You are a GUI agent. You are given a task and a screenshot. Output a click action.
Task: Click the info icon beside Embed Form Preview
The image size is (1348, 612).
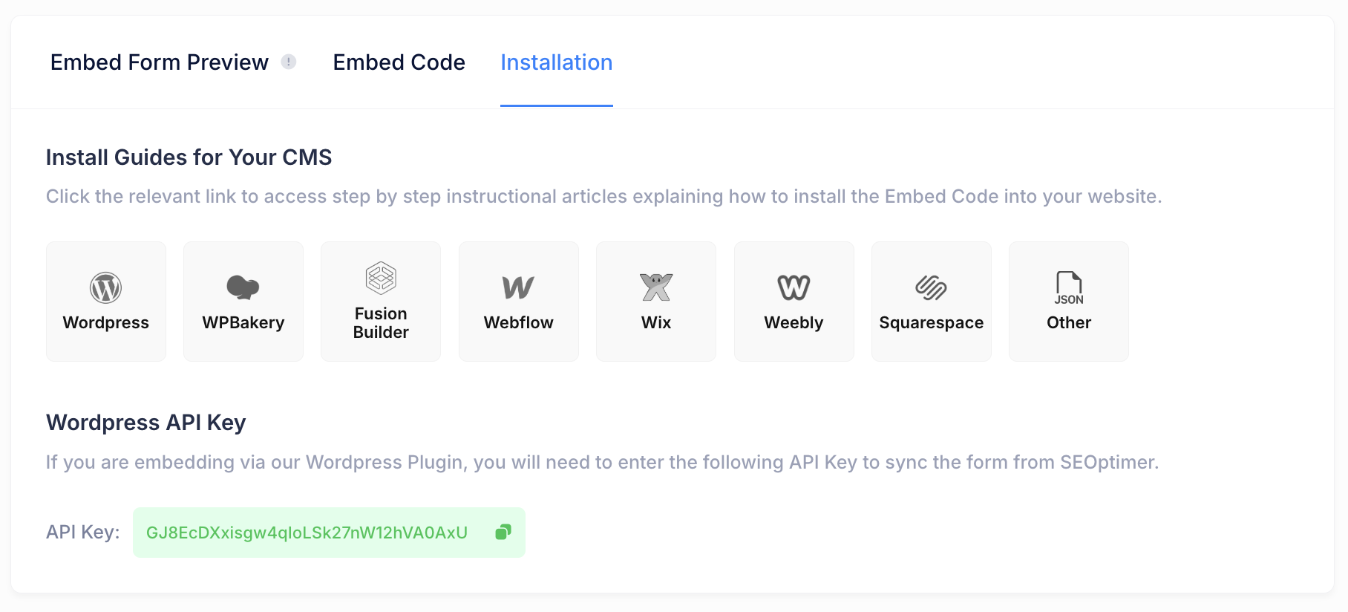tap(289, 62)
